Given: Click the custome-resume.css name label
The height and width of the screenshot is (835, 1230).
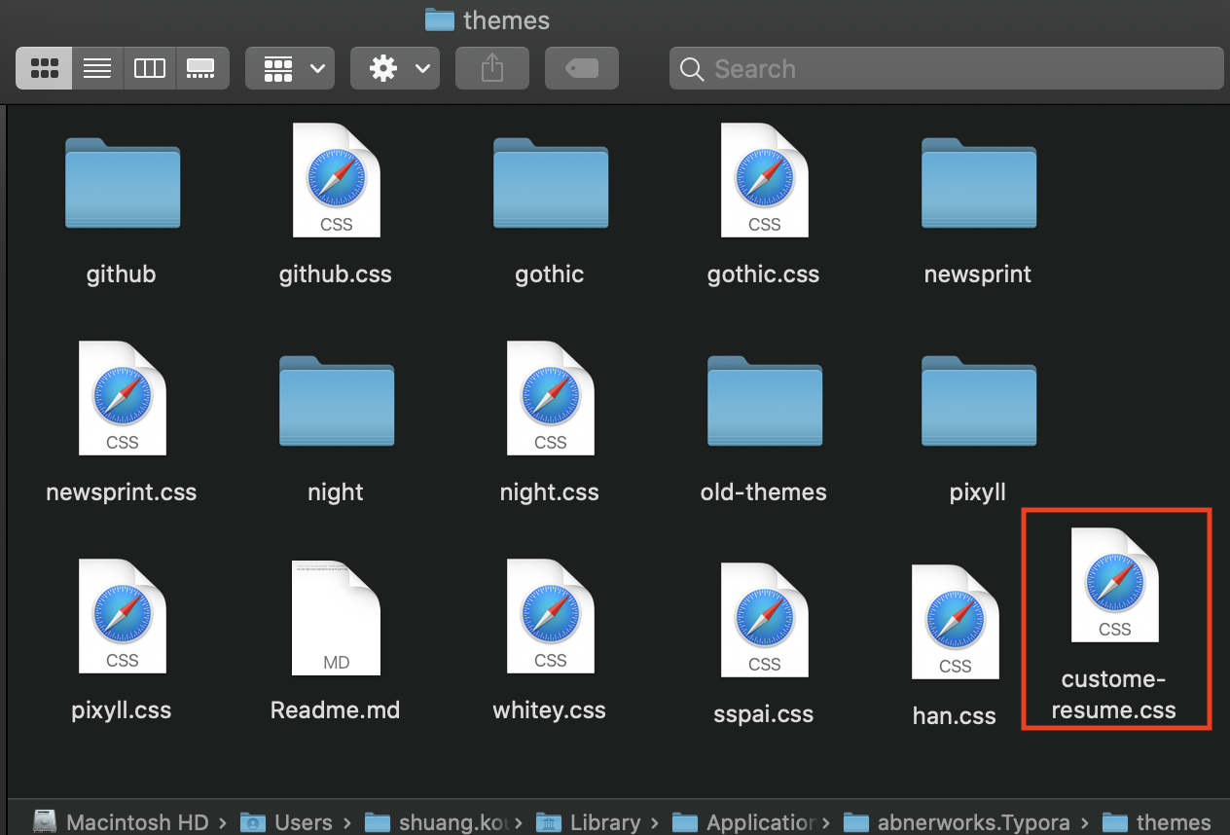Looking at the screenshot, I should [x=1114, y=695].
